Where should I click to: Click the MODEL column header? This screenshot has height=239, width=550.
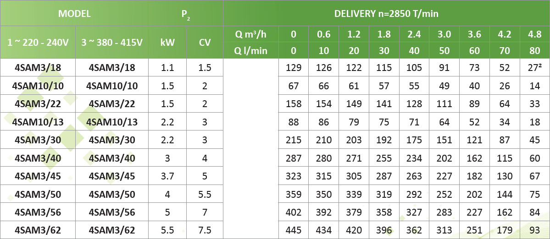pyautogui.click(x=74, y=14)
